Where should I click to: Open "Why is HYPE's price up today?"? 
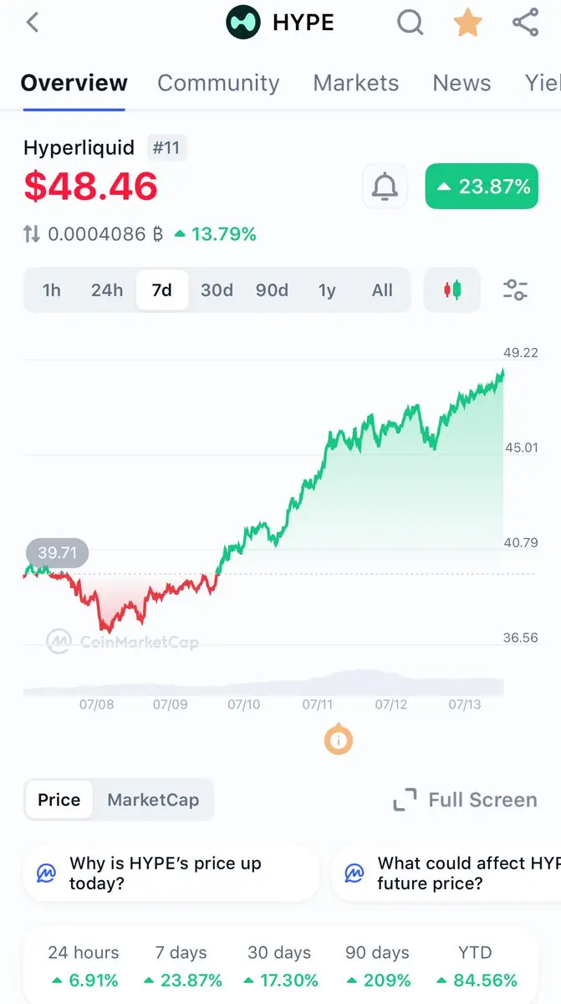click(x=171, y=873)
